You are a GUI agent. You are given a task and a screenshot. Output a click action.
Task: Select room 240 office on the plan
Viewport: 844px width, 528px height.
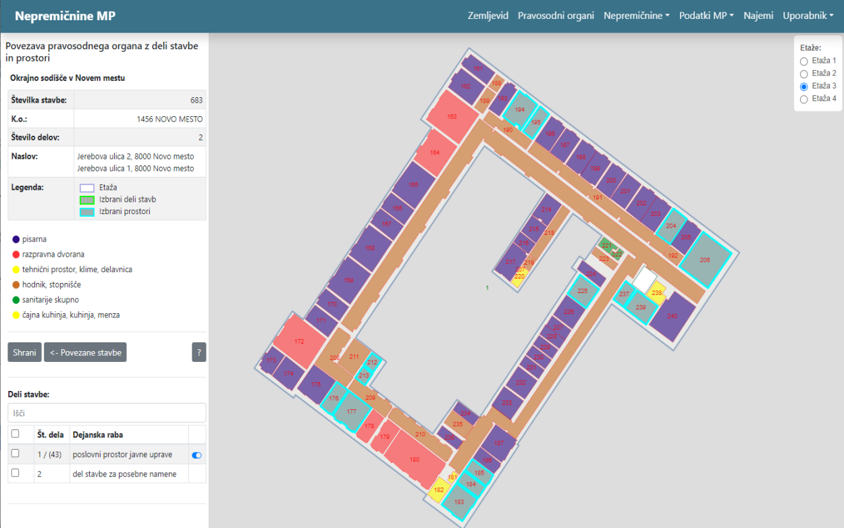(672, 317)
